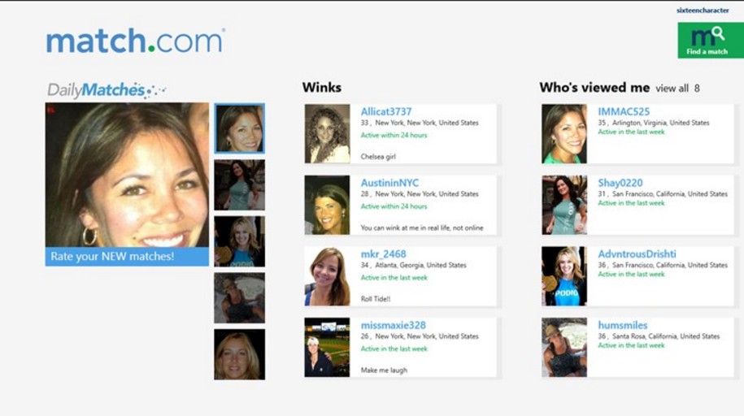Click IMMAC525's profile photo
744x416 pixels.
click(x=564, y=134)
